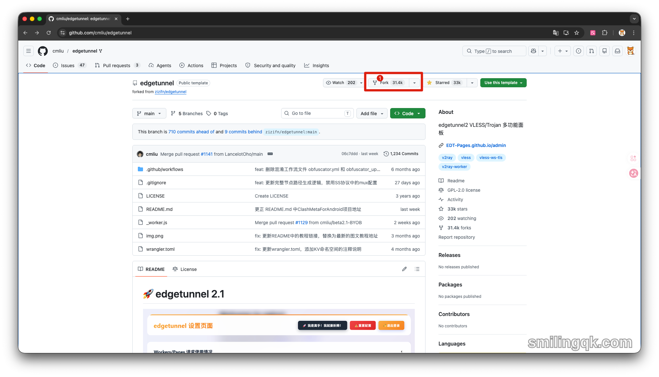Open the 9 commits behind link

pyautogui.click(x=243, y=132)
